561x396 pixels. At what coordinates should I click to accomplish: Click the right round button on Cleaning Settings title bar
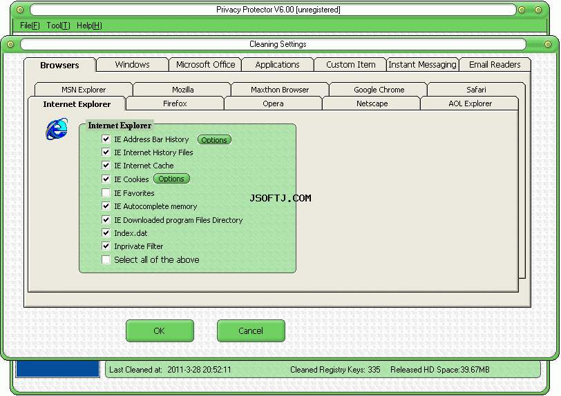click(x=548, y=44)
